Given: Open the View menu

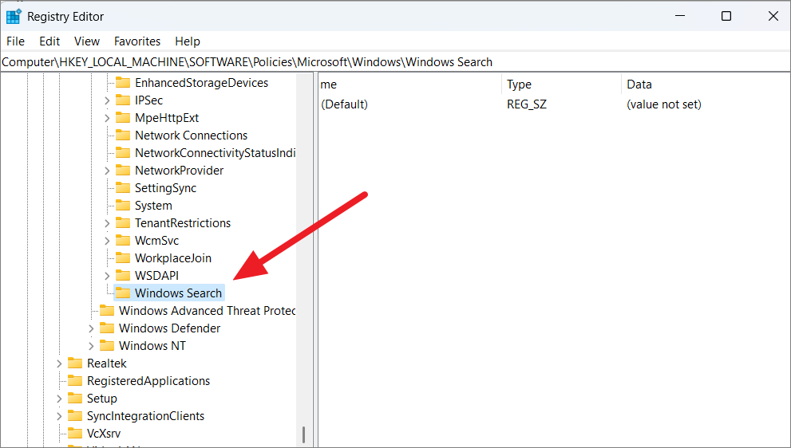Looking at the screenshot, I should [87, 41].
